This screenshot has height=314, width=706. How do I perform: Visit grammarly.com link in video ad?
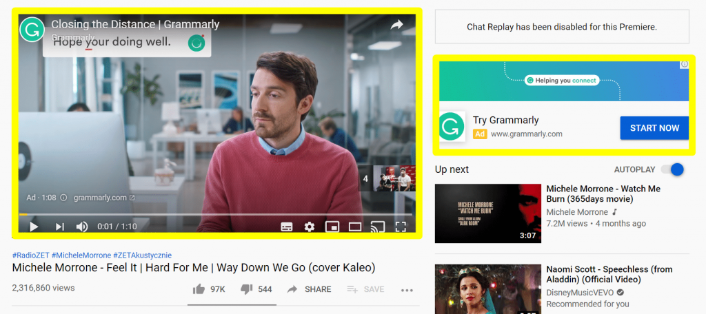click(x=103, y=198)
